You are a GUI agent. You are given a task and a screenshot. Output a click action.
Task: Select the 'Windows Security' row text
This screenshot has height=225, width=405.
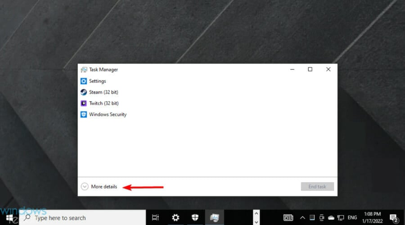click(108, 114)
